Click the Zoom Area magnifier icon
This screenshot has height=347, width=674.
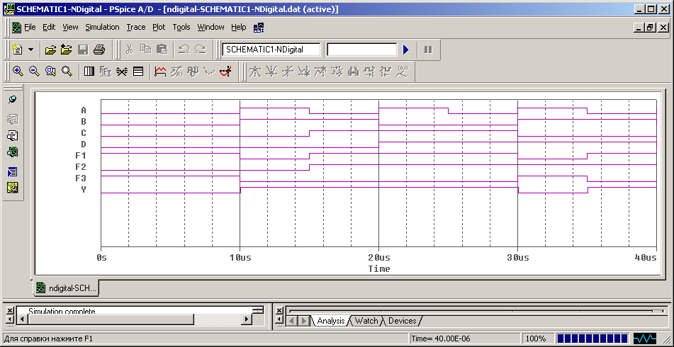point(50,72)
